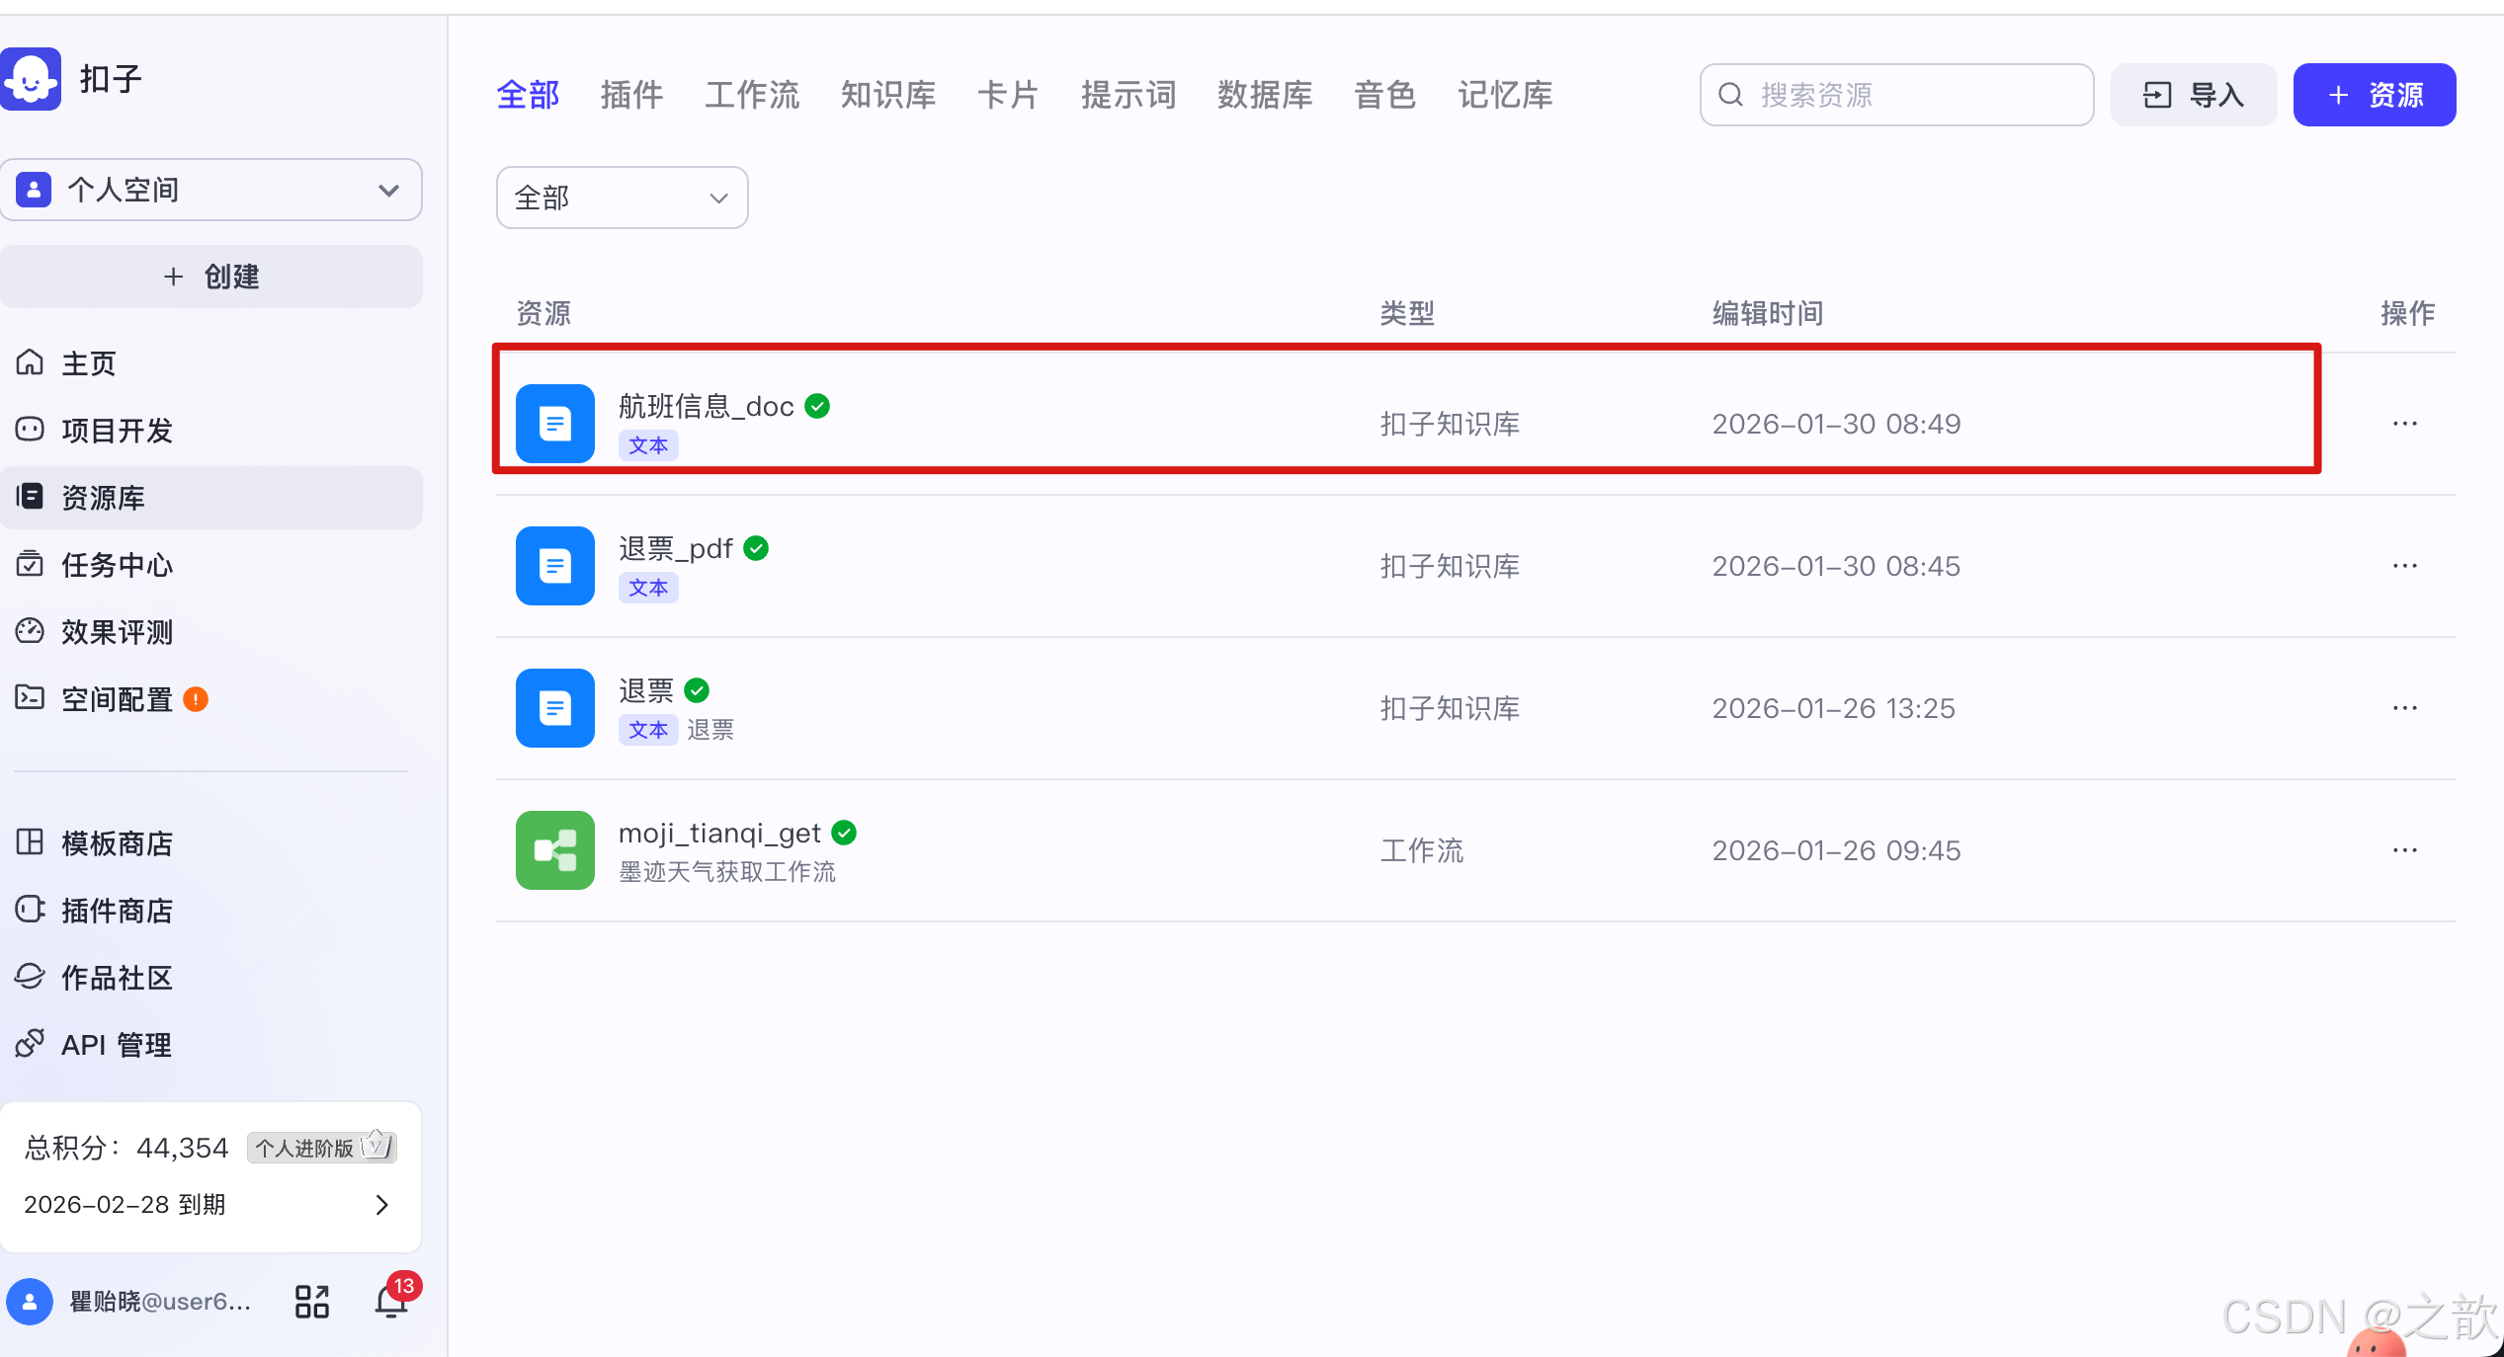Open more actions for 退票_pdf row
The image size is (2504, 1357).
pyautogui.click(x=2404, y=566)
